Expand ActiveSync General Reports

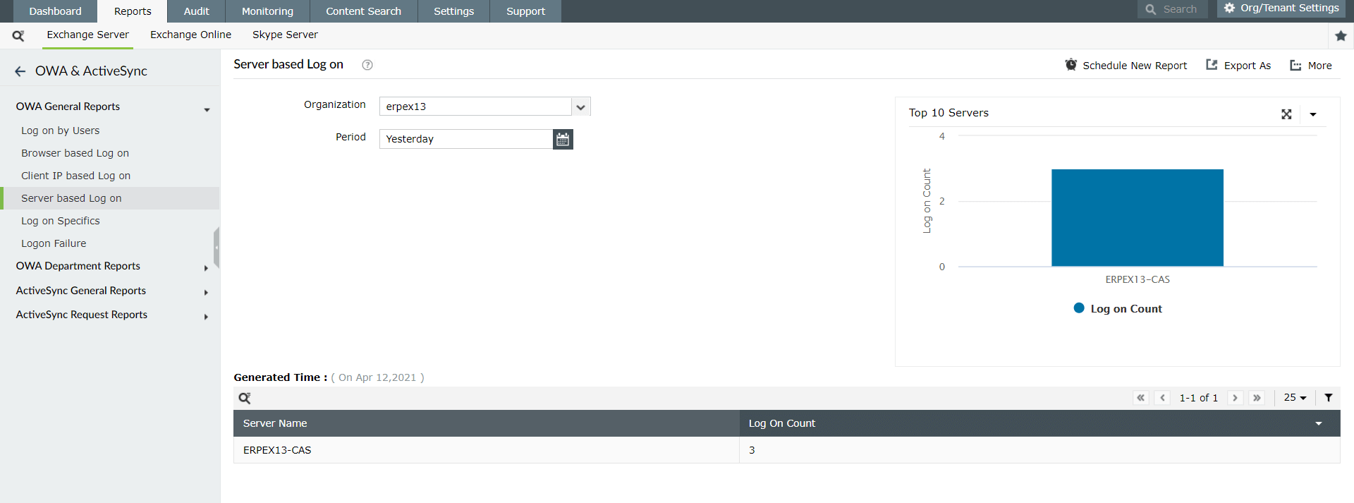tap(206, 292)
